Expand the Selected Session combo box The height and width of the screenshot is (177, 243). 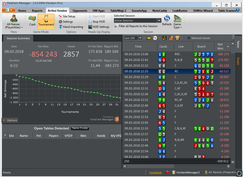(159, 20)
